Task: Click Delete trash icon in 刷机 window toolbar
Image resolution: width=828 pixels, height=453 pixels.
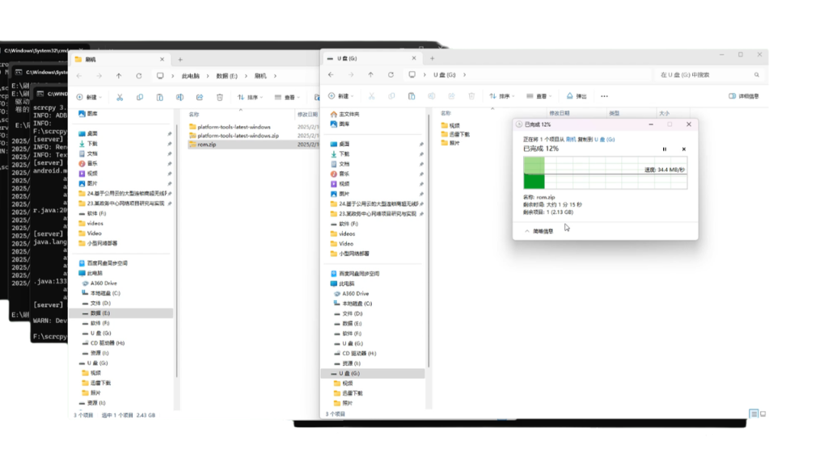Action: click(219, 97)
